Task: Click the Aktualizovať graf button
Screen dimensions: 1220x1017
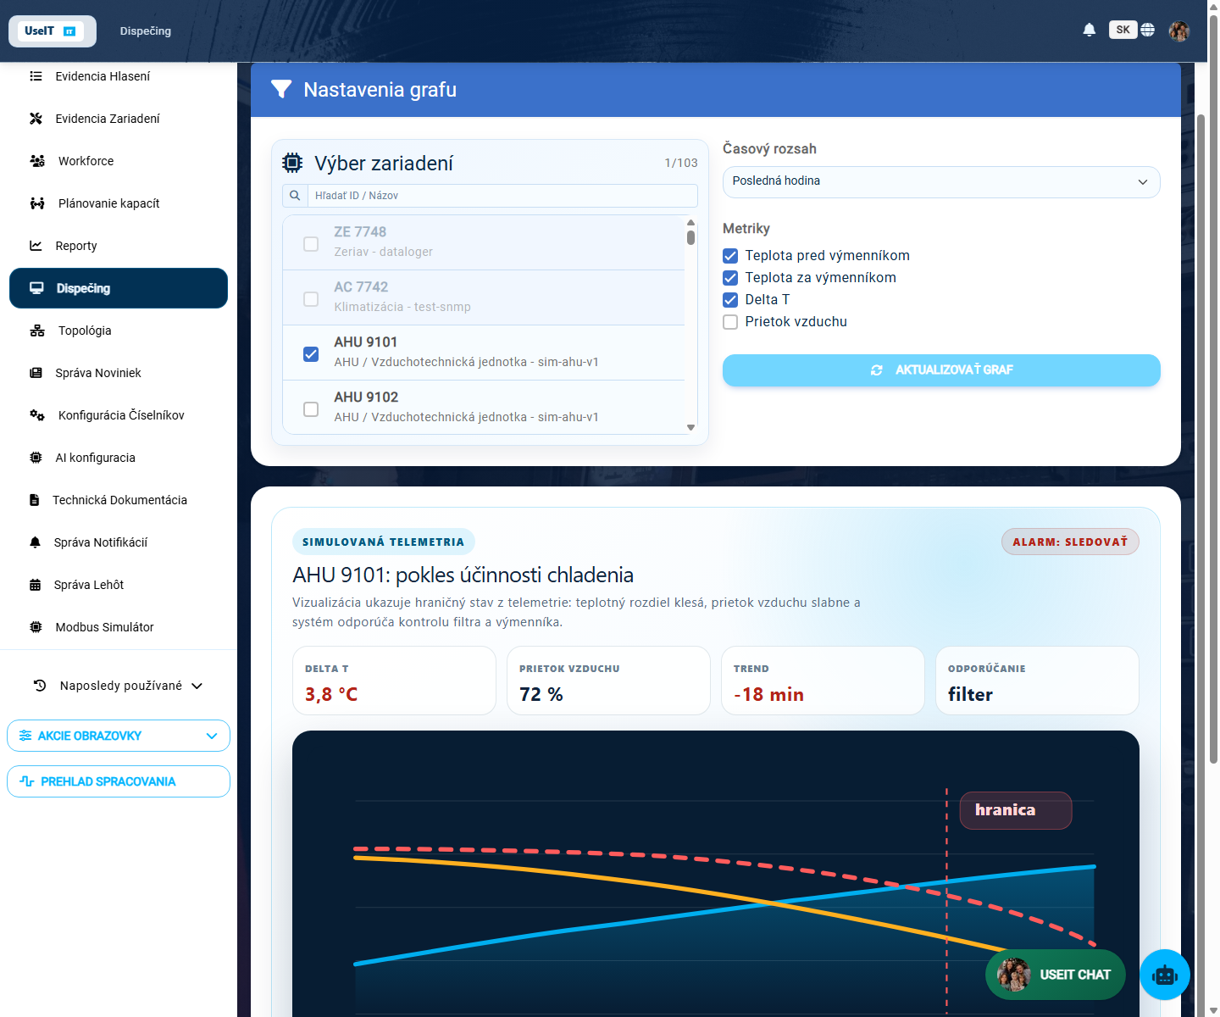Action: [941, 370]
